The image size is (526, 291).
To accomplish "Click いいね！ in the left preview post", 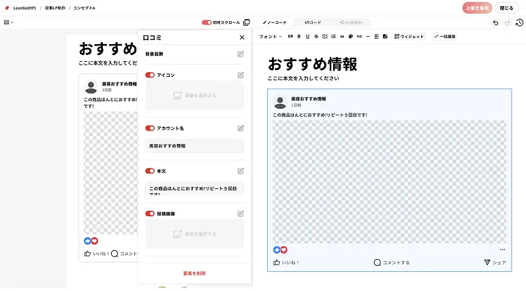I will click(96, 254).
